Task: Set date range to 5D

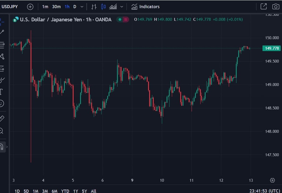Action: [x=26, y=191]
